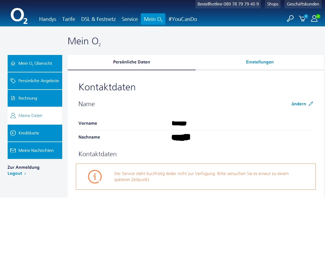This screenshot has height=258, width=325.
Task: Click the Nachname label
Action: [x=89, y=137]
